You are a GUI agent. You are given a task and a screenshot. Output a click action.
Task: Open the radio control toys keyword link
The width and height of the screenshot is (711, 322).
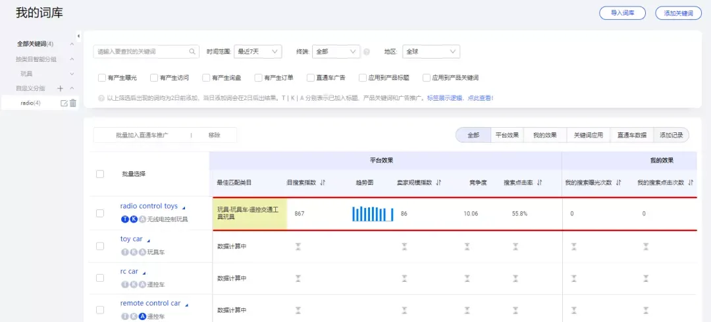[x=149, y=206]
